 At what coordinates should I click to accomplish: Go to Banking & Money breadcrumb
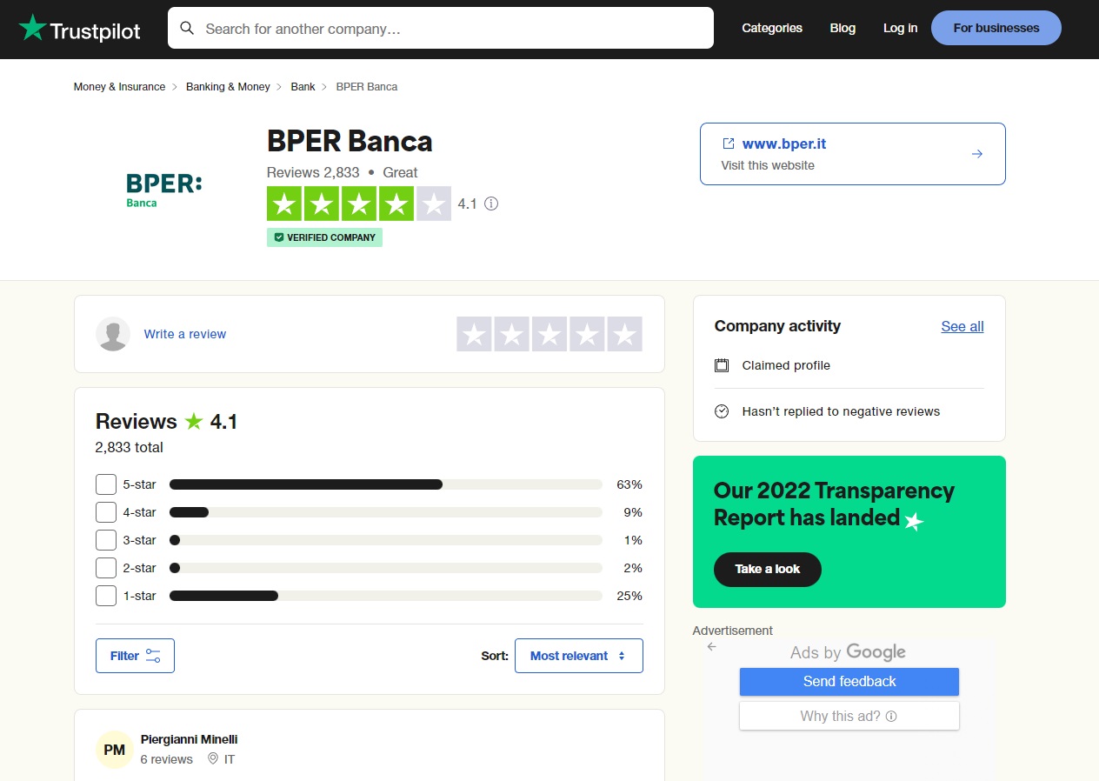click(x=228, y=87)
